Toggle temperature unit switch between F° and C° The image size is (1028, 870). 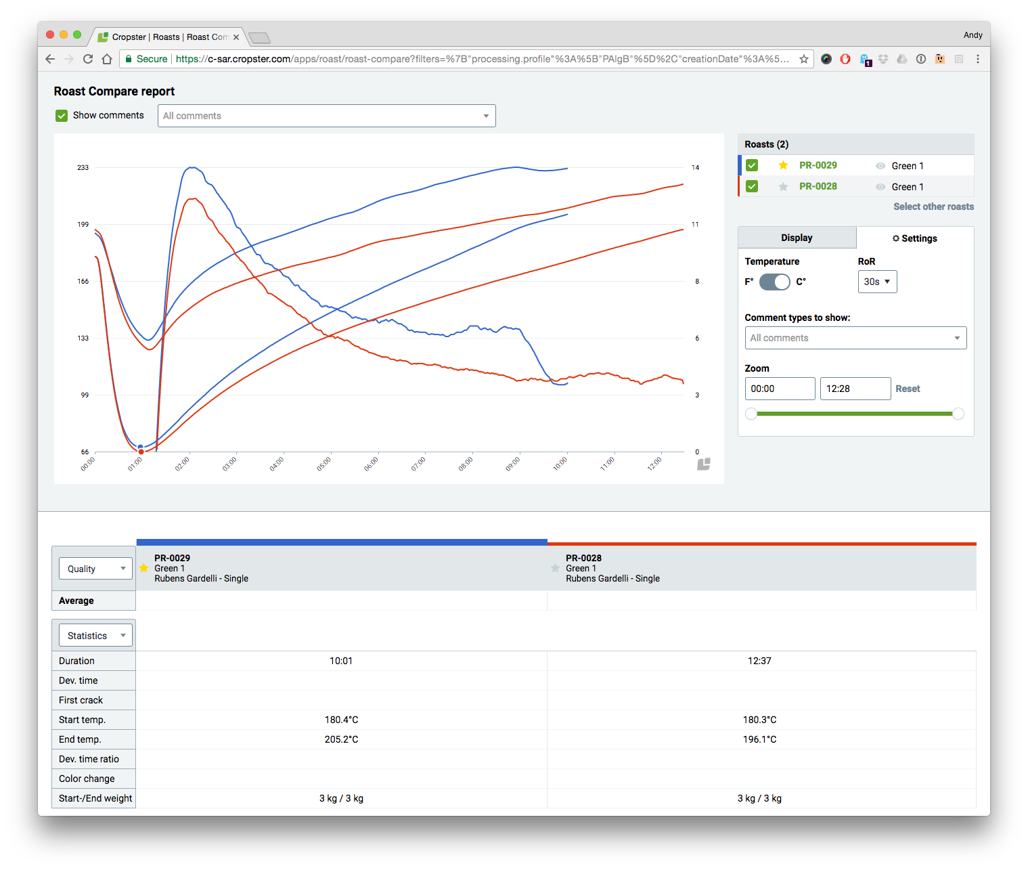[x=774, y=282]
